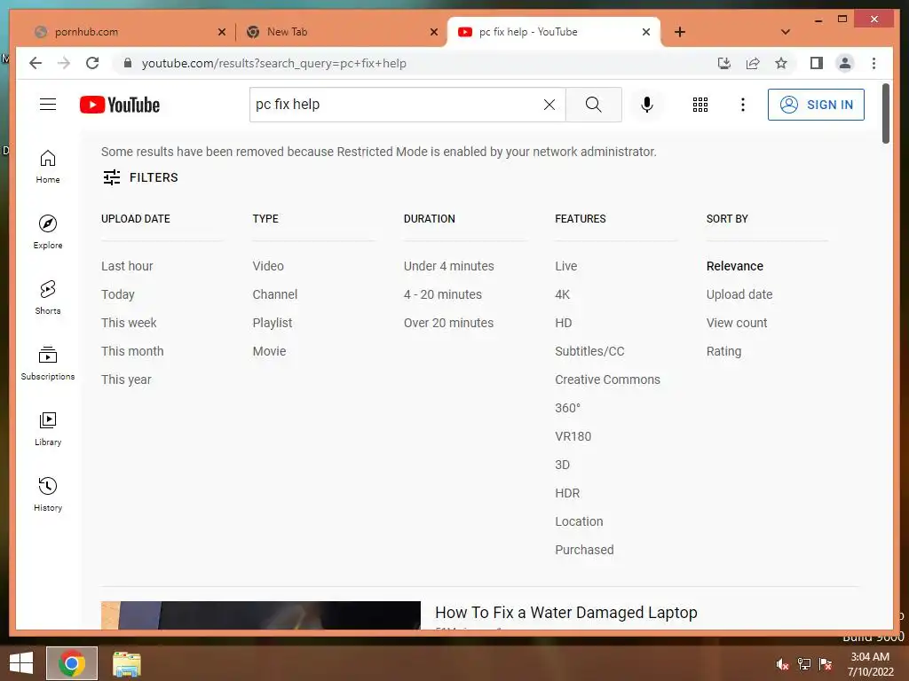
Task: Open File Explorer from the taskbar
Action: click(126, 663)
